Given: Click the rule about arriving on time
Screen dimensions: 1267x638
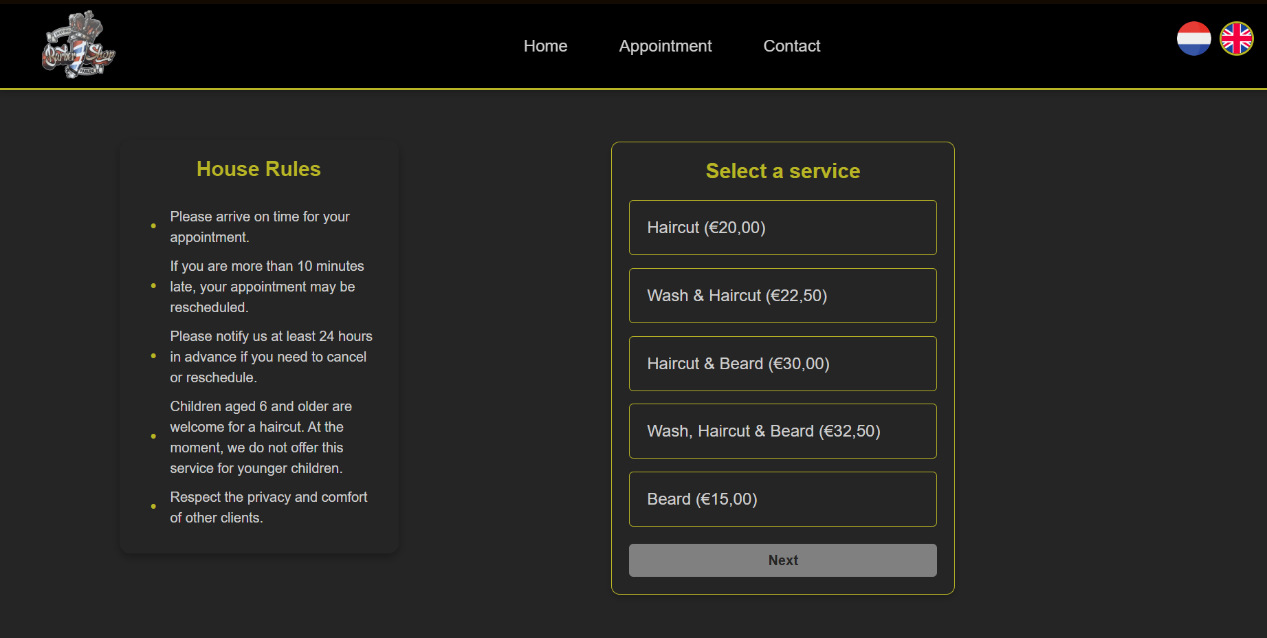Looking at the screenshot, I should point(259,226).
